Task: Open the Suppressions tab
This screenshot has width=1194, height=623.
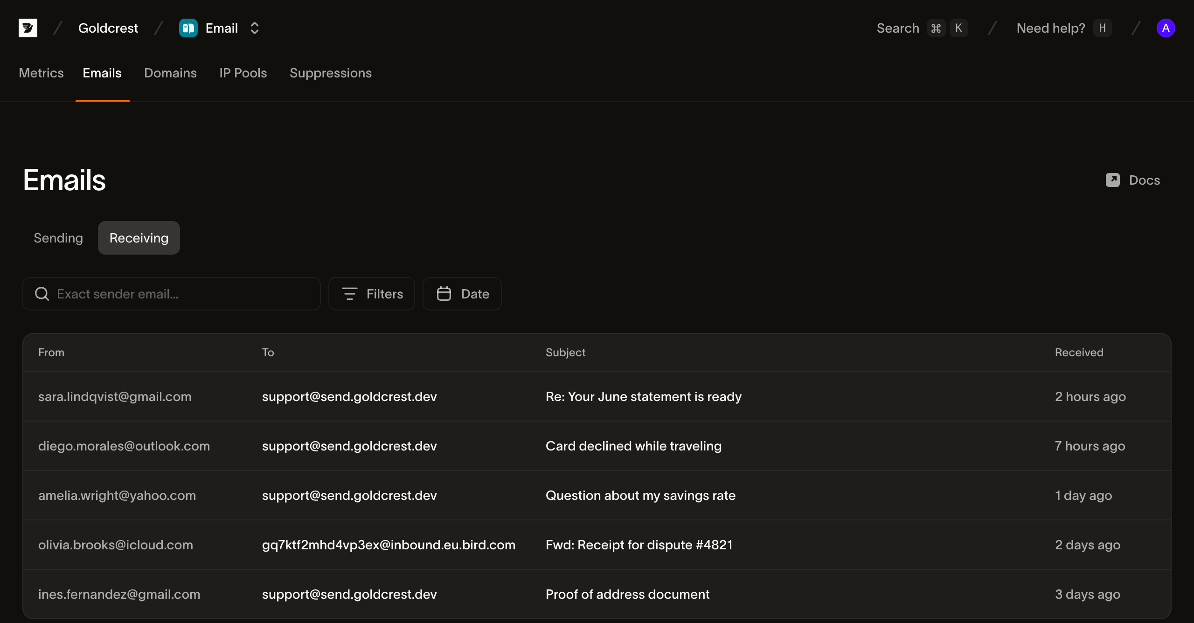Action: click(331, 73)
